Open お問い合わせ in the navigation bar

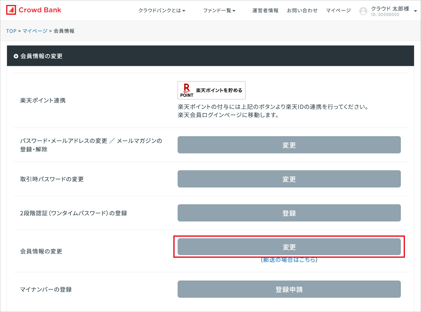pos(302,10)
